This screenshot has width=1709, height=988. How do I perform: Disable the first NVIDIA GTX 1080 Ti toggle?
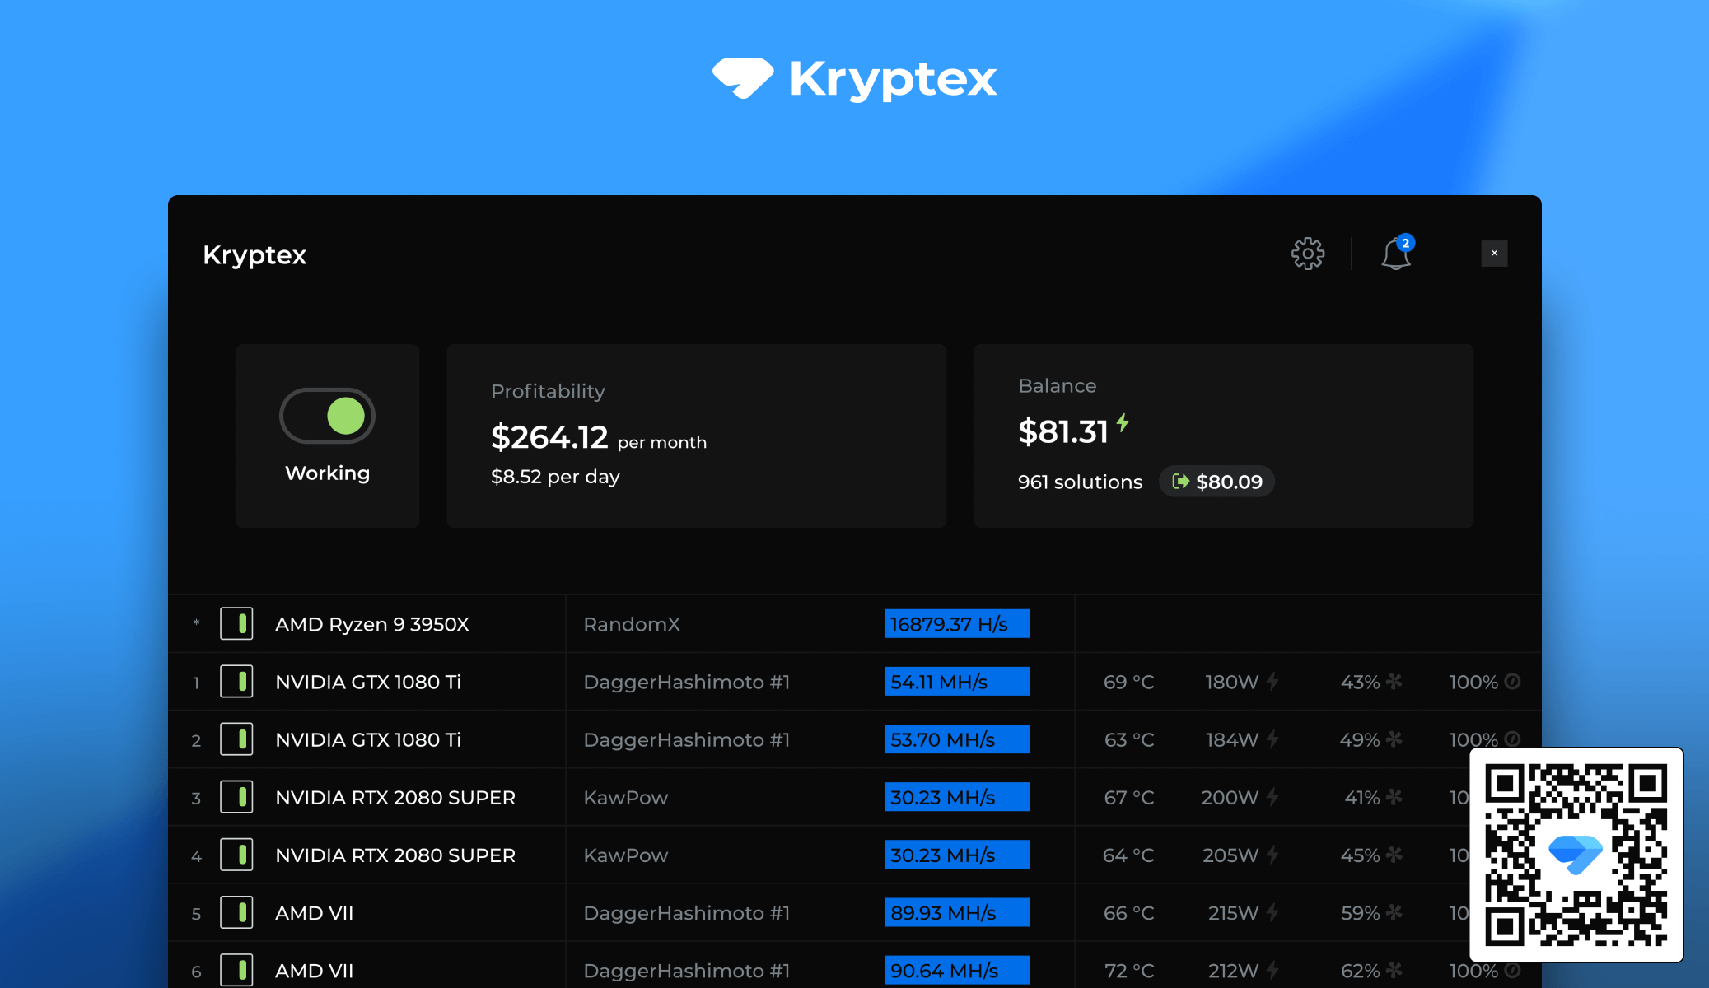coord(236,682)
